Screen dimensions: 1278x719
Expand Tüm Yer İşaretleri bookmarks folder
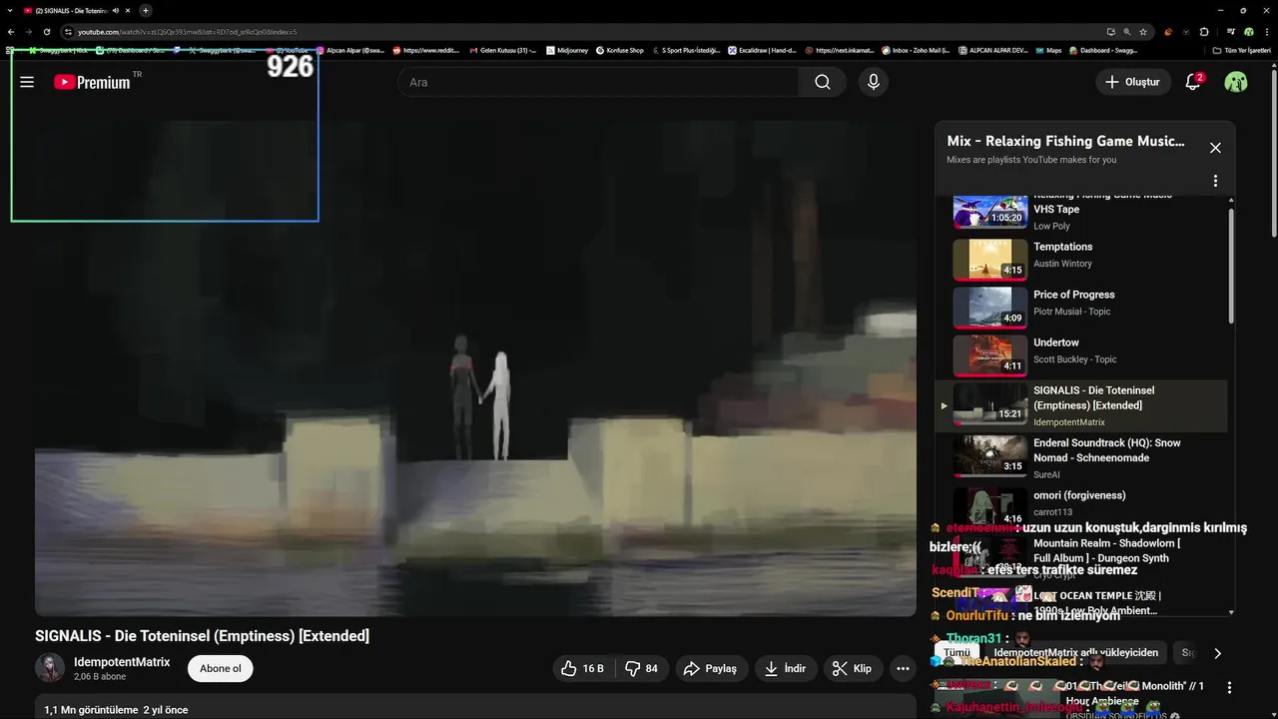tap(1241, 50)
